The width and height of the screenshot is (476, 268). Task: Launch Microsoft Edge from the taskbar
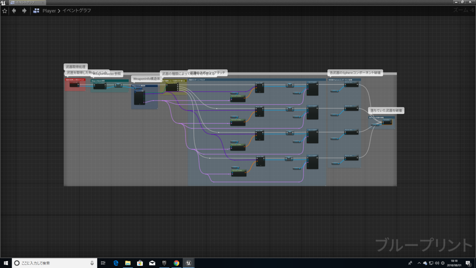[116, 263]
